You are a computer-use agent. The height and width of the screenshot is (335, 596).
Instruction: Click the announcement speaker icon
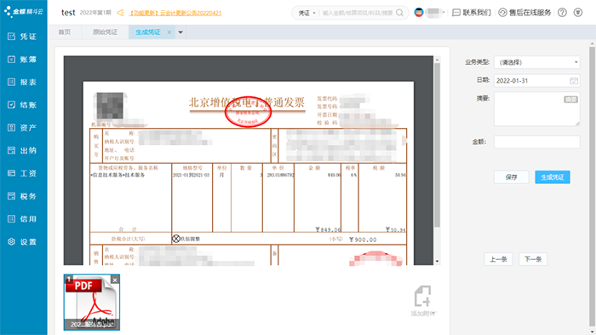point(121,13)
